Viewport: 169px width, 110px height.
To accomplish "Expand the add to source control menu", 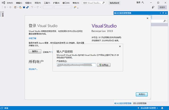I will click(x=157, y=108).
